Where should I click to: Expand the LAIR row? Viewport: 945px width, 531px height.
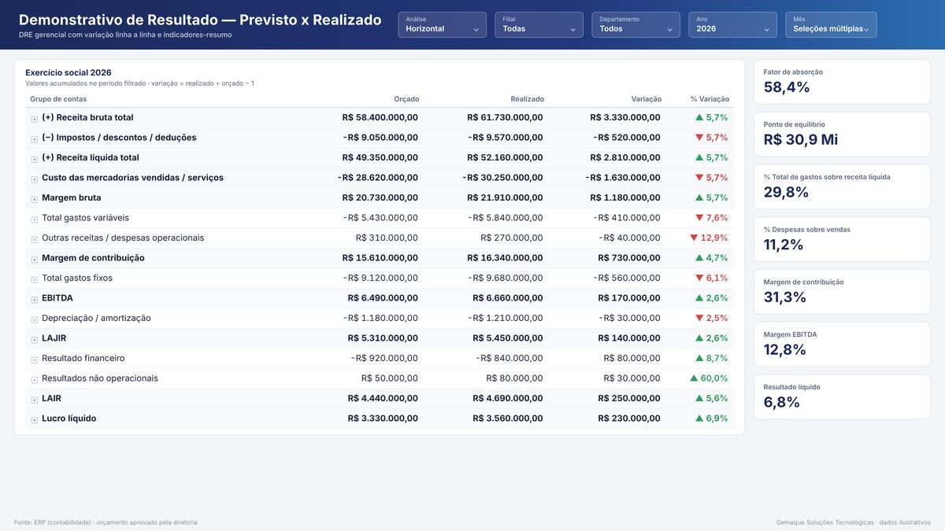point(35,400)
